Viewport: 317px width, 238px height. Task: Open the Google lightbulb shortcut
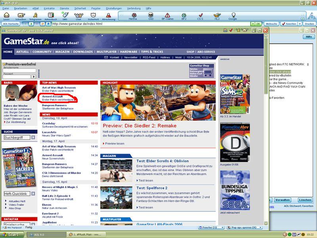(233, 16)
